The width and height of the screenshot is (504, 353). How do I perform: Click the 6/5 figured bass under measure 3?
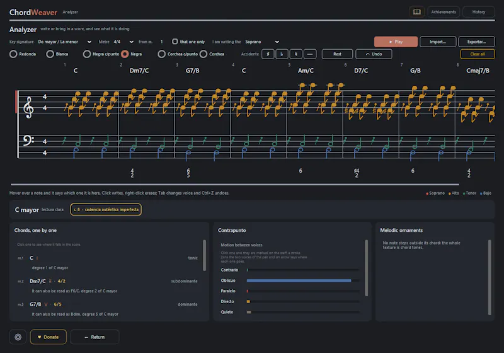pos(188,173)
